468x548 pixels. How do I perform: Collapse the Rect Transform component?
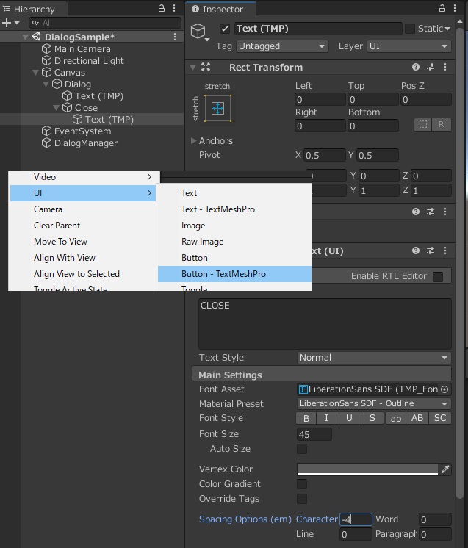(x=193, y=67)
